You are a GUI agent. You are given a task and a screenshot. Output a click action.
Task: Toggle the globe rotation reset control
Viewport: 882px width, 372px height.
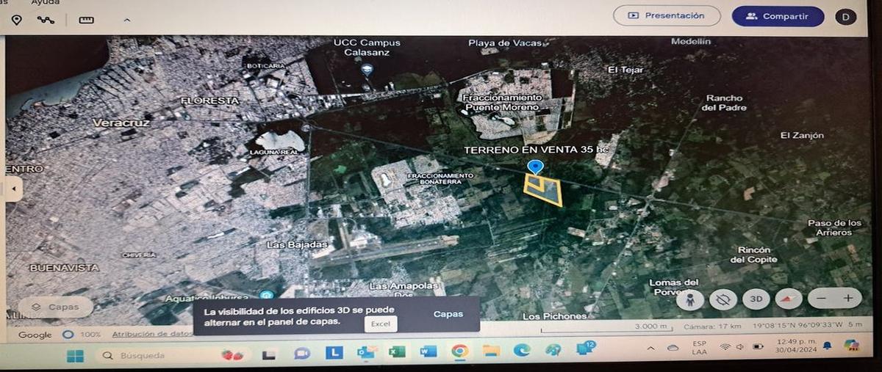pyautogui.click(x=723, y=299)
